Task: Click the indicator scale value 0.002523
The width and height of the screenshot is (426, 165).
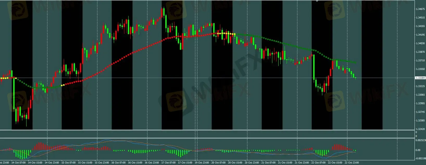Action: pyautogui.click(x=421, y=140)
